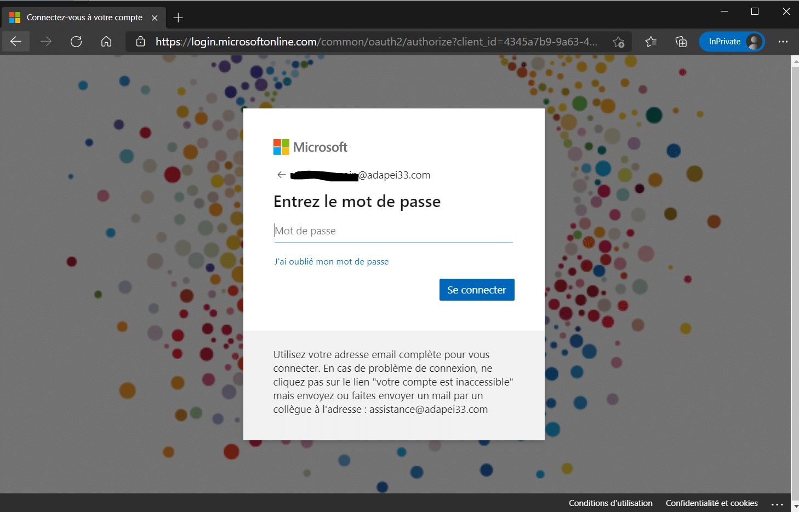
Task: Click the vertical scrollbar down arrow
Action: pos(795,507)
